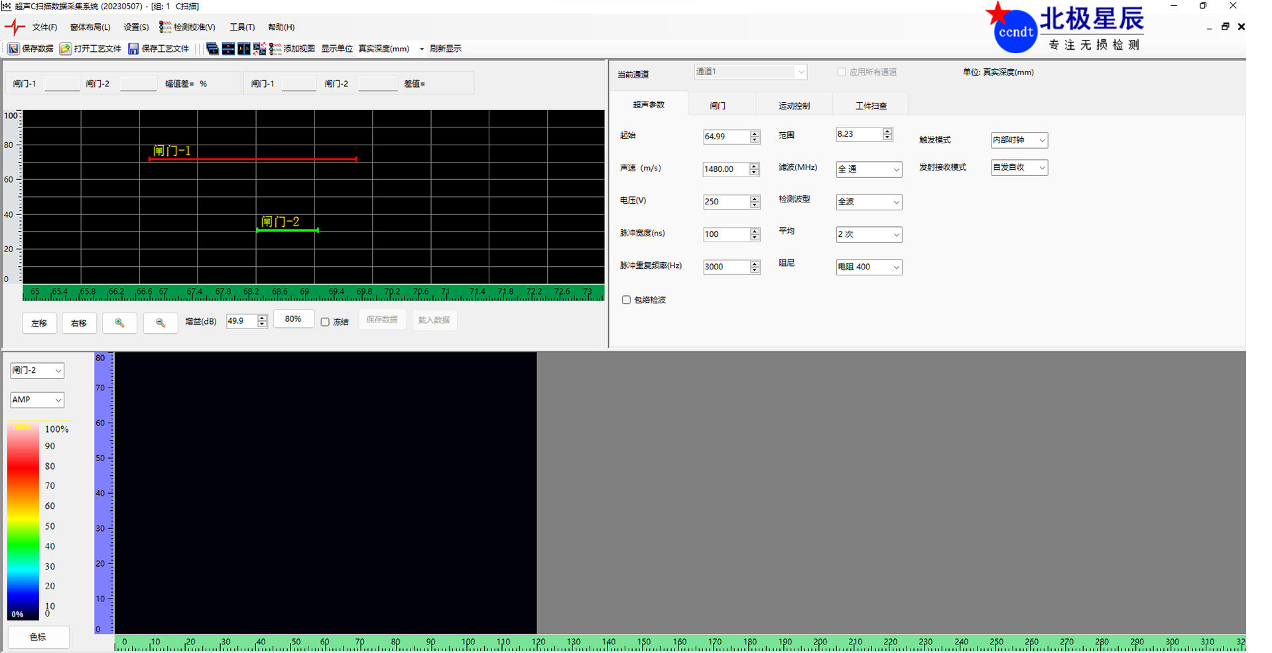Open the 文件(F) menu
Image resolution: width=1272 pixels, height=653 pixels.
tap(44, 27)
